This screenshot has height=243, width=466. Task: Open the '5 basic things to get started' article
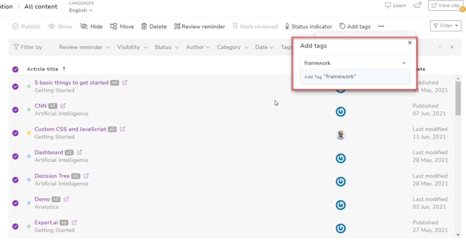[71, 83]
